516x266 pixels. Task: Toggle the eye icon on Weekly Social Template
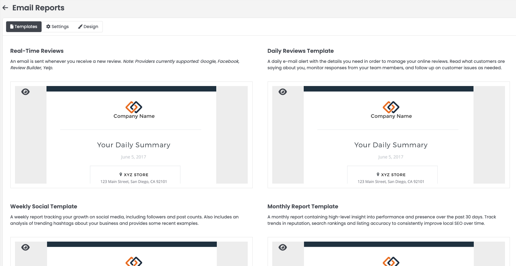25,247
